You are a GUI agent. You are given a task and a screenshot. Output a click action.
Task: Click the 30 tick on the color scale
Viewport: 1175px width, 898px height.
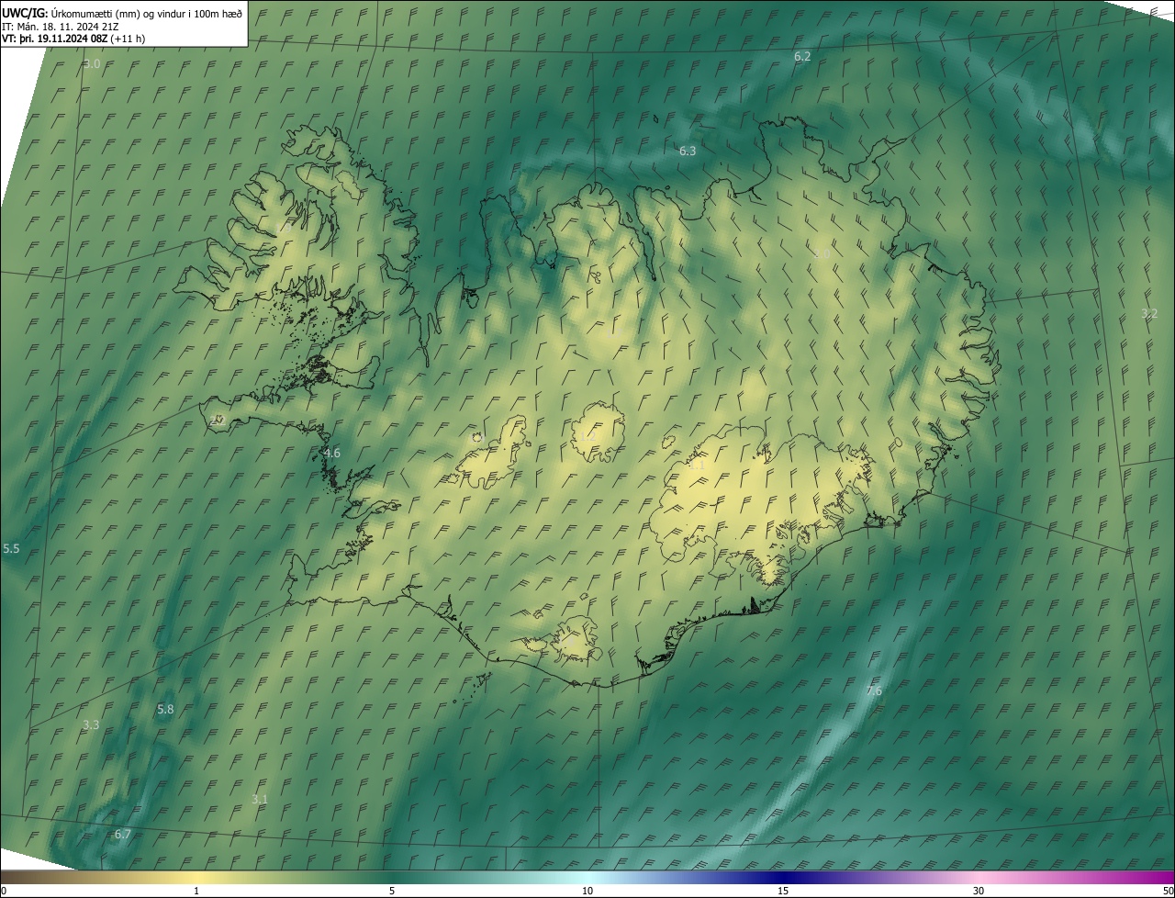click(979, 891)
